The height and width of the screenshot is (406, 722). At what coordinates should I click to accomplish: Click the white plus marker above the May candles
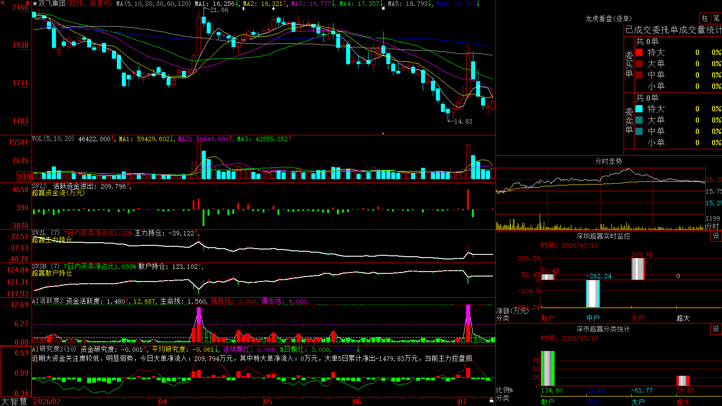pyautogui.click(x=273, y=9)
